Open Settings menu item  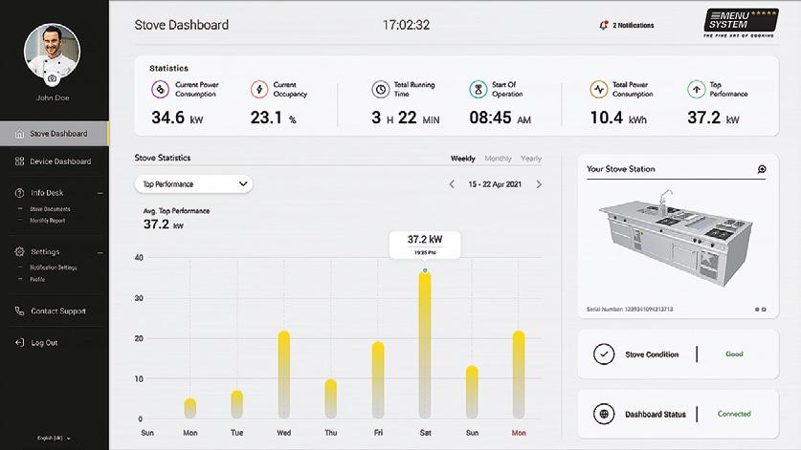[45, 252]
